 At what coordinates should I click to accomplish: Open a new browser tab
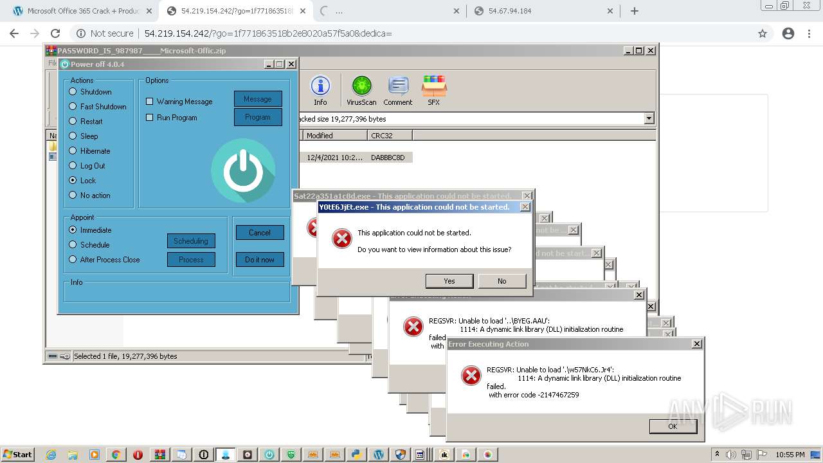(x=635, y=11)
